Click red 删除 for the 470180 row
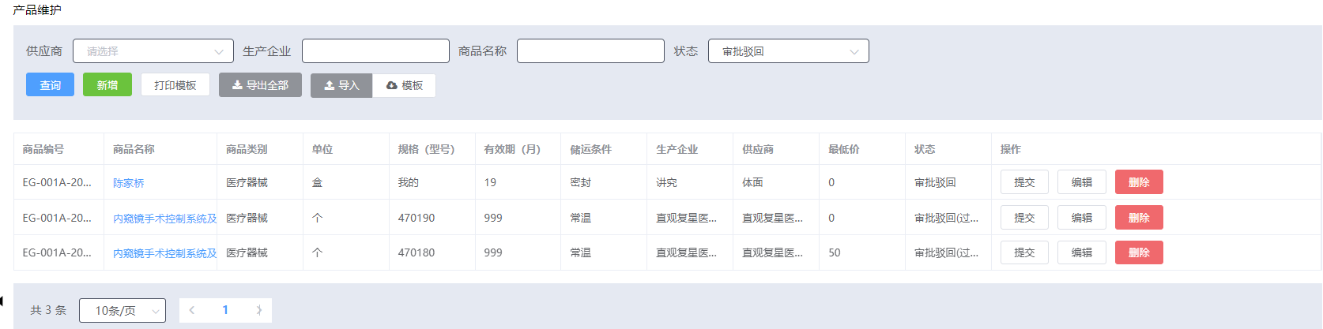Image resolution: width=1323 pixels, height=329 pixels. pyautogui.click(x=1139, y=252)
